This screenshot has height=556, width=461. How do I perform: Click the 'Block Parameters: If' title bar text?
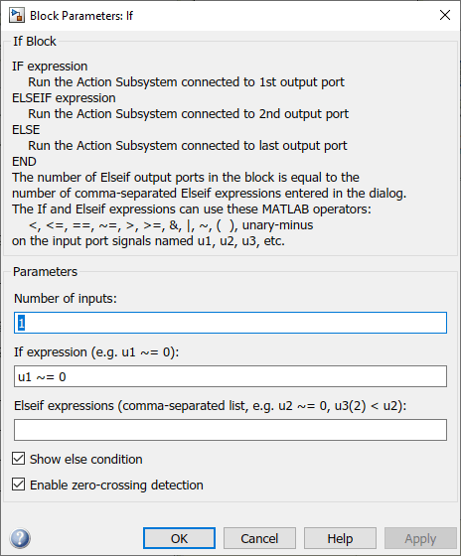click(81, 16)
